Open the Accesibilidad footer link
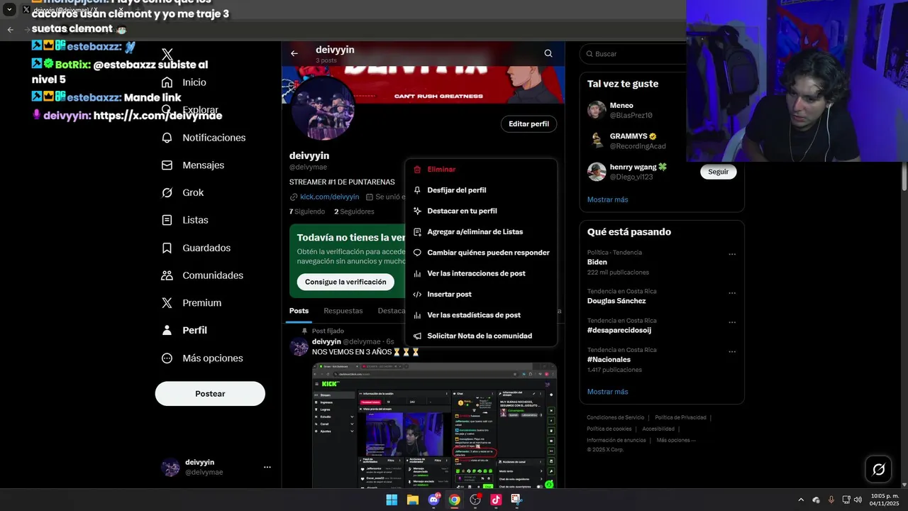908x511 pixels. tap(658, 429)
